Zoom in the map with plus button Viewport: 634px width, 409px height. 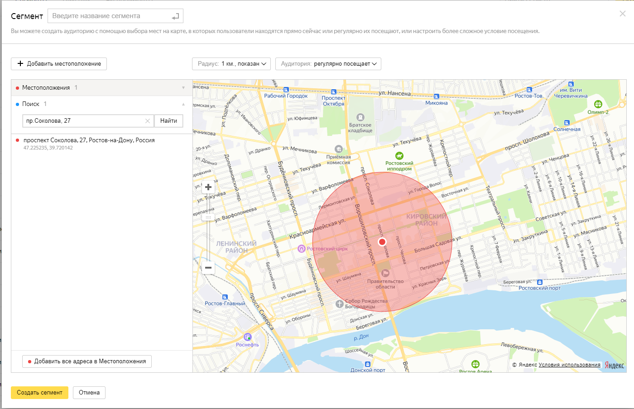point(208,187)
